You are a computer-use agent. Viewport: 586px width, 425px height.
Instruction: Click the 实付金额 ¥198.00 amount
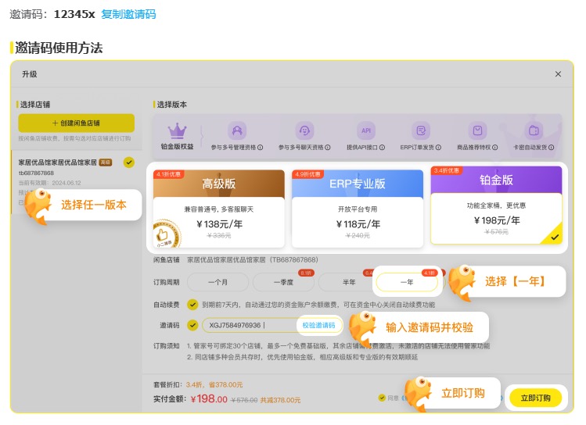(209, 399)
